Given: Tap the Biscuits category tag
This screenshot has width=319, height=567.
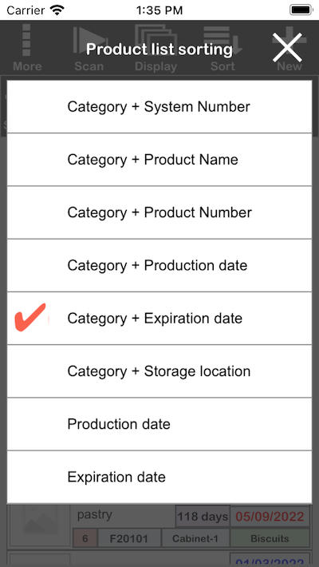Looking at the screenshot, I should (x=270, y=538).
